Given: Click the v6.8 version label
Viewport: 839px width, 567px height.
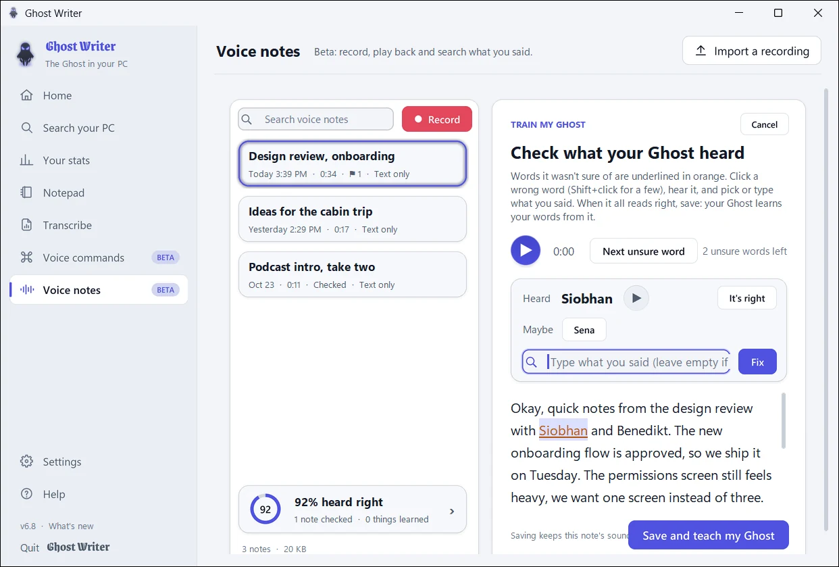Looking at the screenshot, I should click(28, 526).
